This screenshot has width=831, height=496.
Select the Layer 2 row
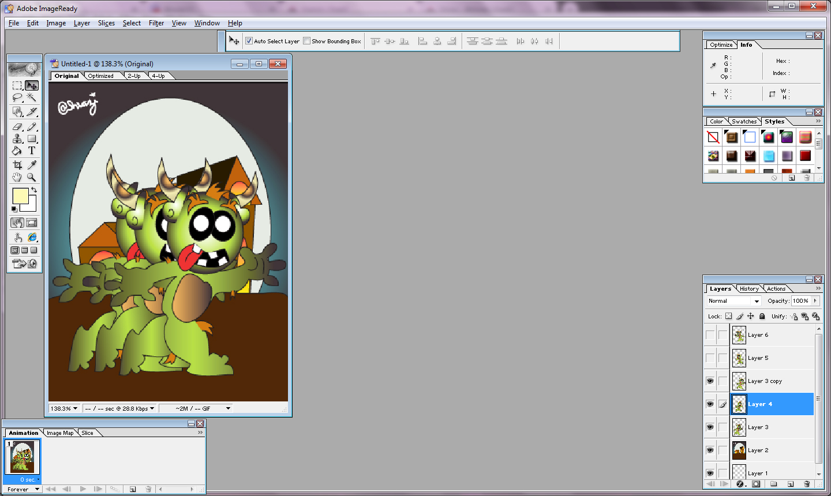pos(773,450)
